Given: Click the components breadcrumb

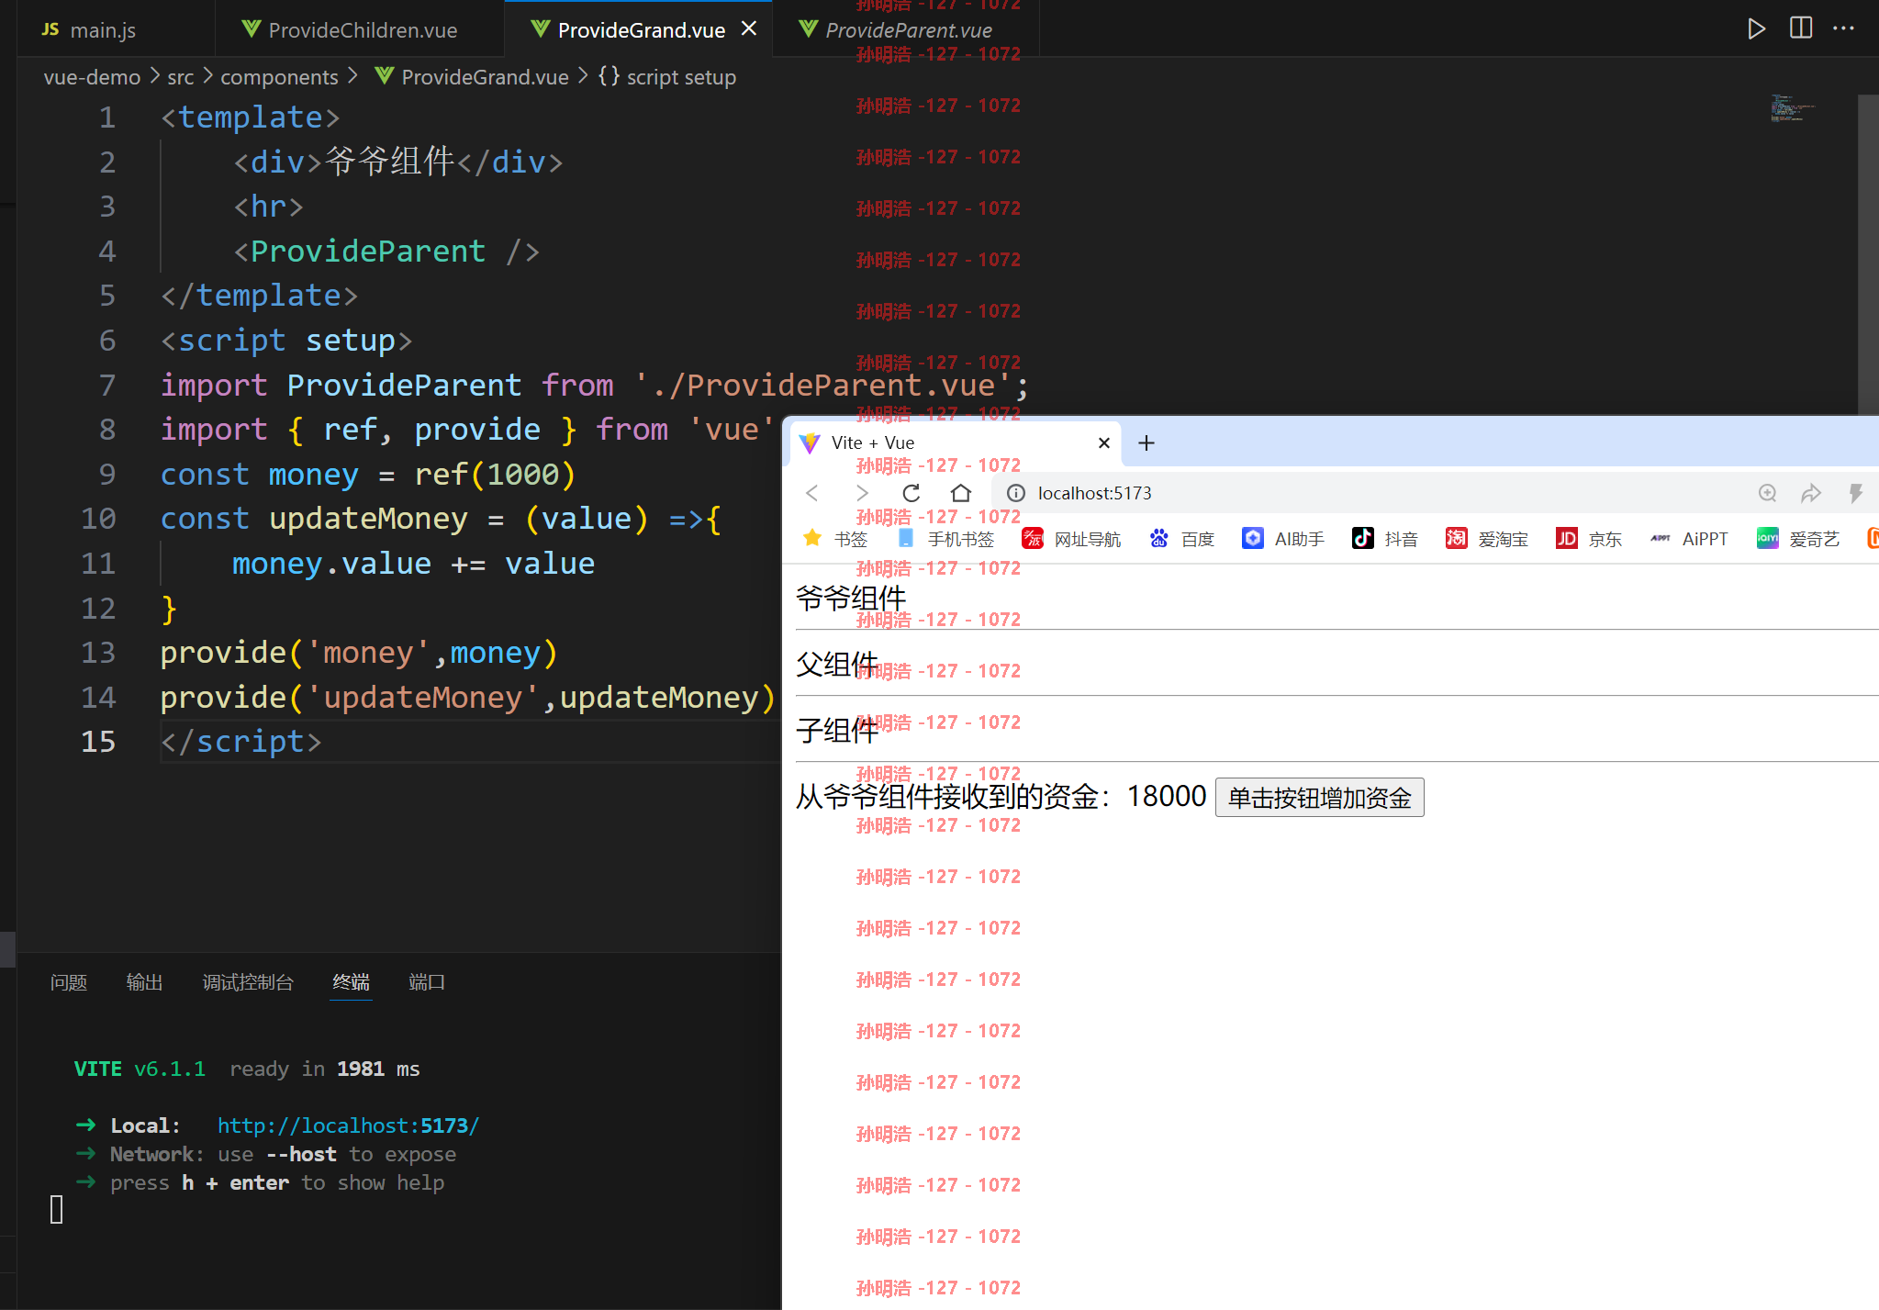Looking at the screenshot, I should [279, 77].
